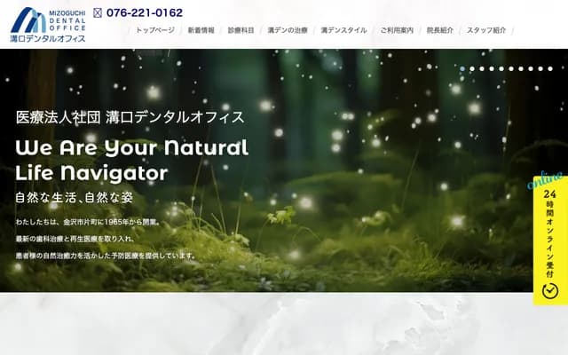
Task: Click the phone icon beside 076-221-0162
Action: point(98,13)
